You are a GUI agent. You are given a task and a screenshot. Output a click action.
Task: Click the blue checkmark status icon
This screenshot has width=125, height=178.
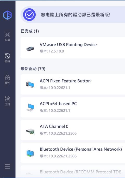click(29, 15)
